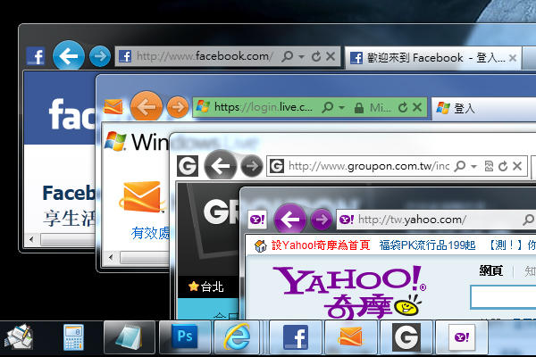Click Yahoo search input box

click(x=503, y=297)
